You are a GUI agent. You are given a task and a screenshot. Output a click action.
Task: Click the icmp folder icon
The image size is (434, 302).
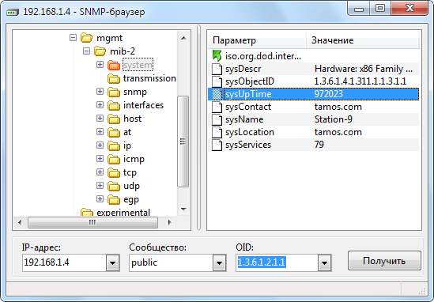pos(114,159)
